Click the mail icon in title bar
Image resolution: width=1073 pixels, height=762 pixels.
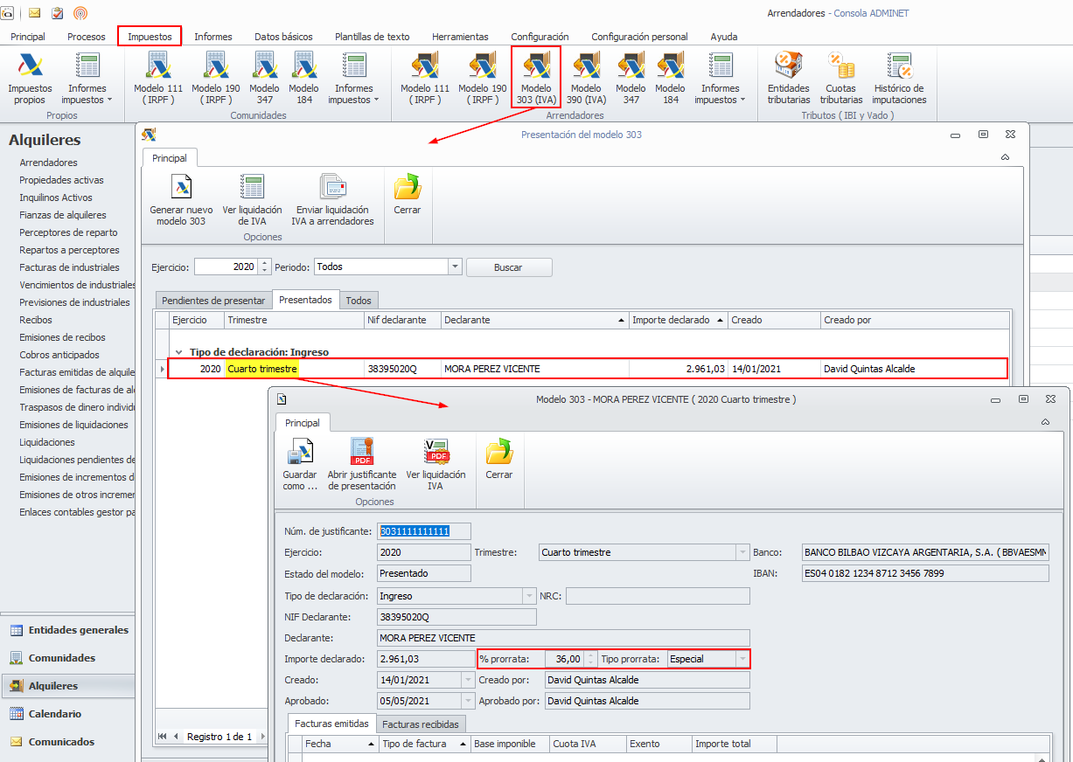35,13
